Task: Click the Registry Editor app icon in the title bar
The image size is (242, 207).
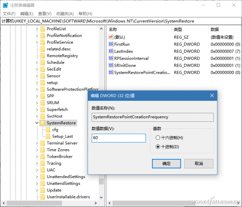Action: [5, 5]
